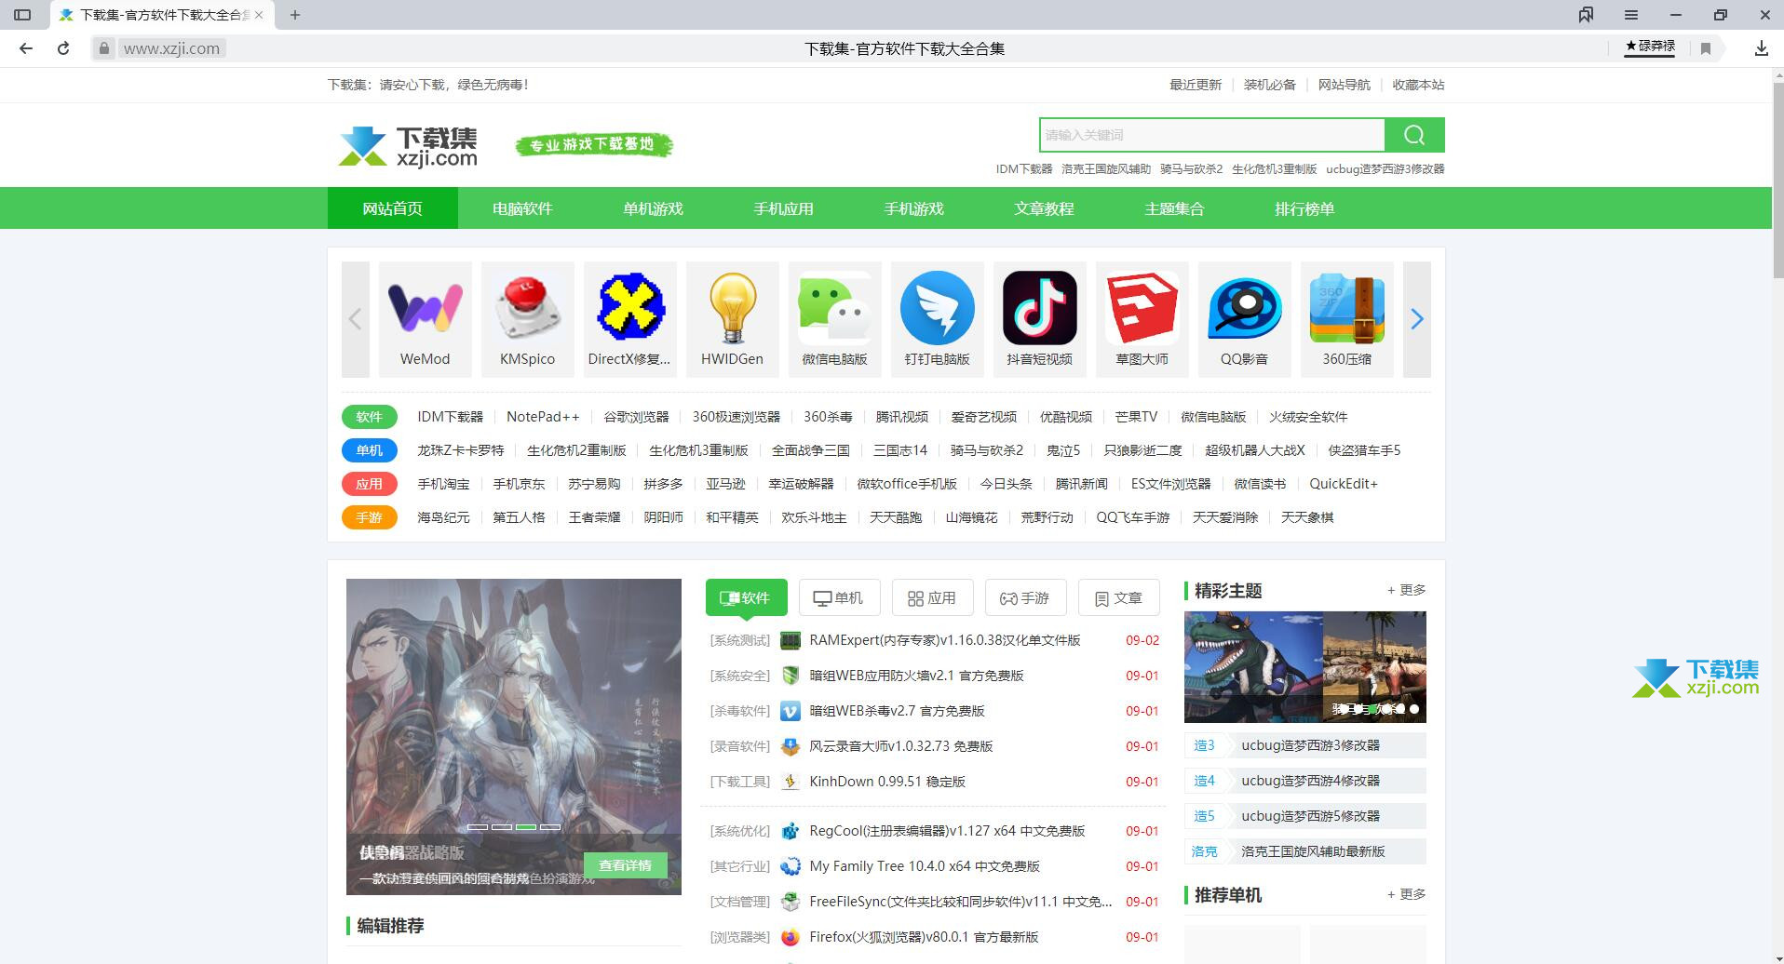This screenshot has width=1784, height=964.
Task: Open the 单机游戏 navigation menu
Action: (x=653, y=208)
